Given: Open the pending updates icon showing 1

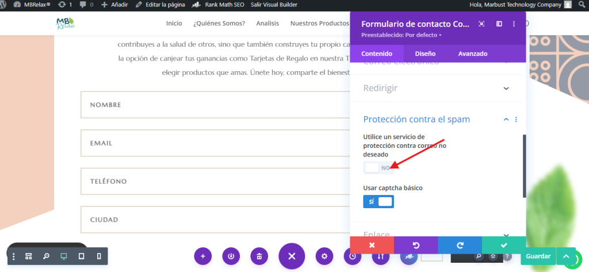Looking at the screenshot, I should click(65, 5).
